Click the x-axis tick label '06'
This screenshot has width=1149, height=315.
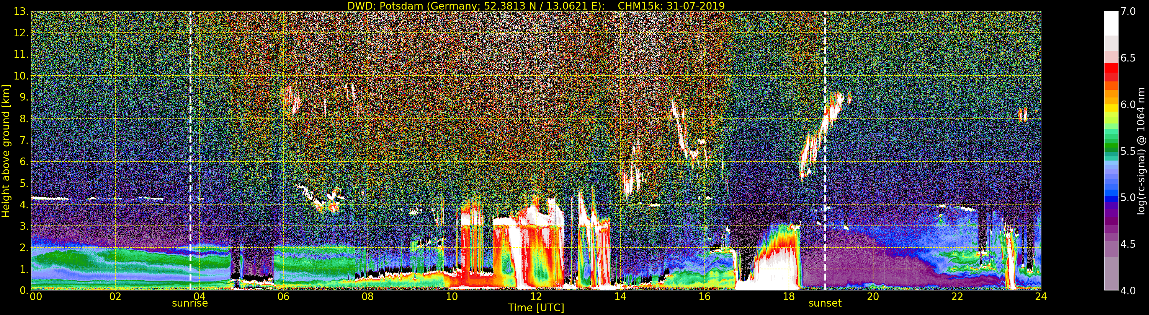pos(283,297)
